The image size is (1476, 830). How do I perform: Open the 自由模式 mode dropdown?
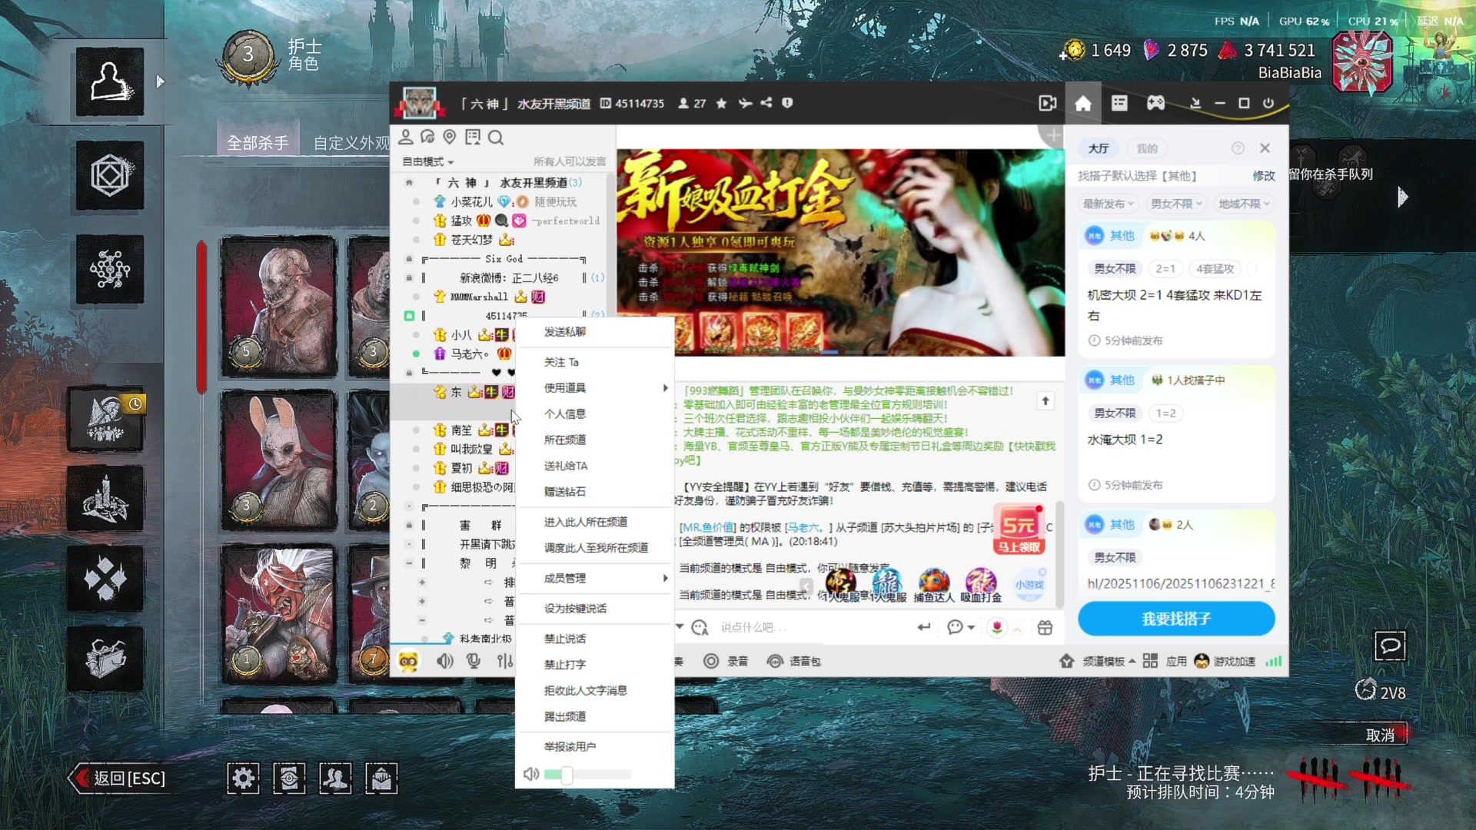424,161
